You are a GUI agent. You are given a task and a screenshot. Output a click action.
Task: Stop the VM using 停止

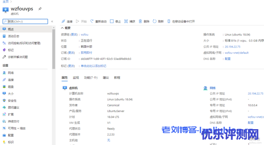pos(115,21)
